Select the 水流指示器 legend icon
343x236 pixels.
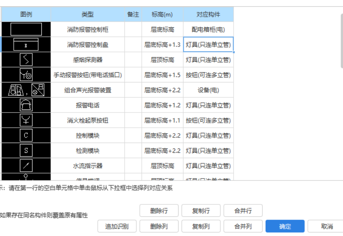pyautogui.click(x=26, y=166)
